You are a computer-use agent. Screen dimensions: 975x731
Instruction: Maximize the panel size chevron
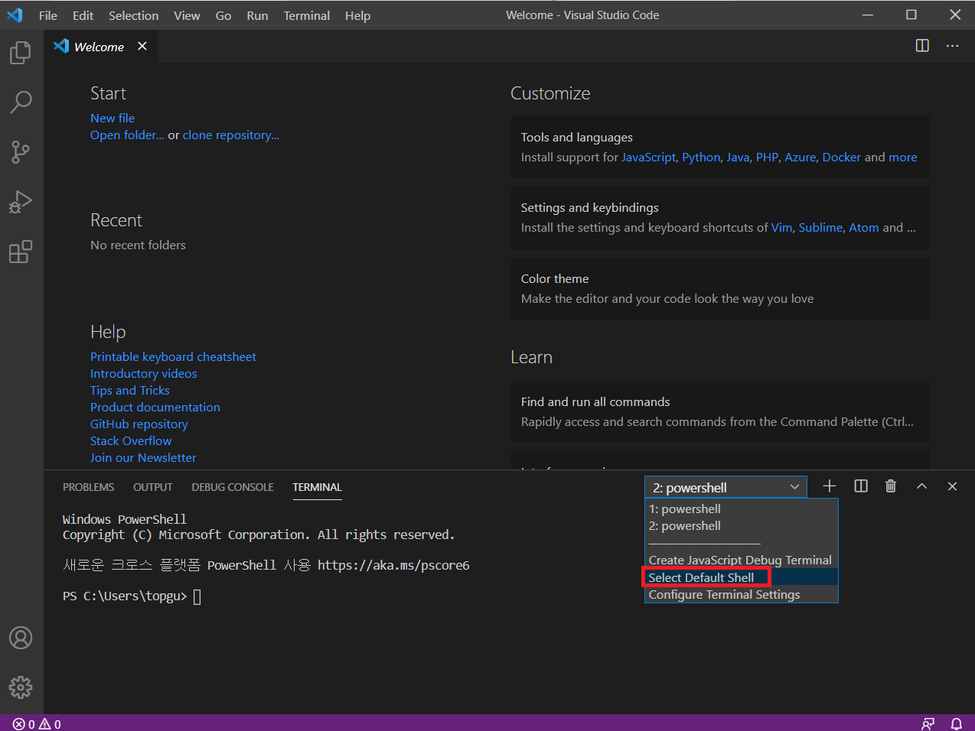point(921,486)
